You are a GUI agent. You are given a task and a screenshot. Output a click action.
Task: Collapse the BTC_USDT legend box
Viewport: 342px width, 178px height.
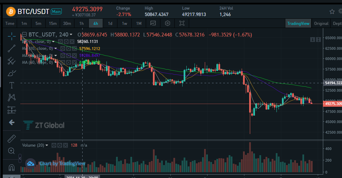25,34
